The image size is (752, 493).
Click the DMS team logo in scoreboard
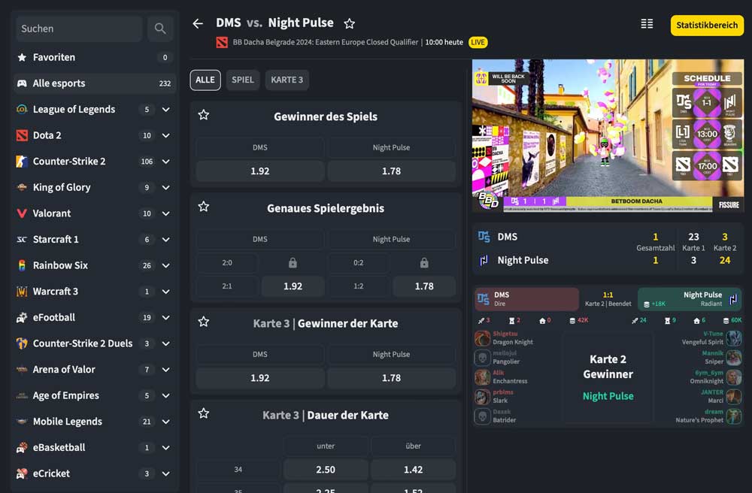coord(484,237)
